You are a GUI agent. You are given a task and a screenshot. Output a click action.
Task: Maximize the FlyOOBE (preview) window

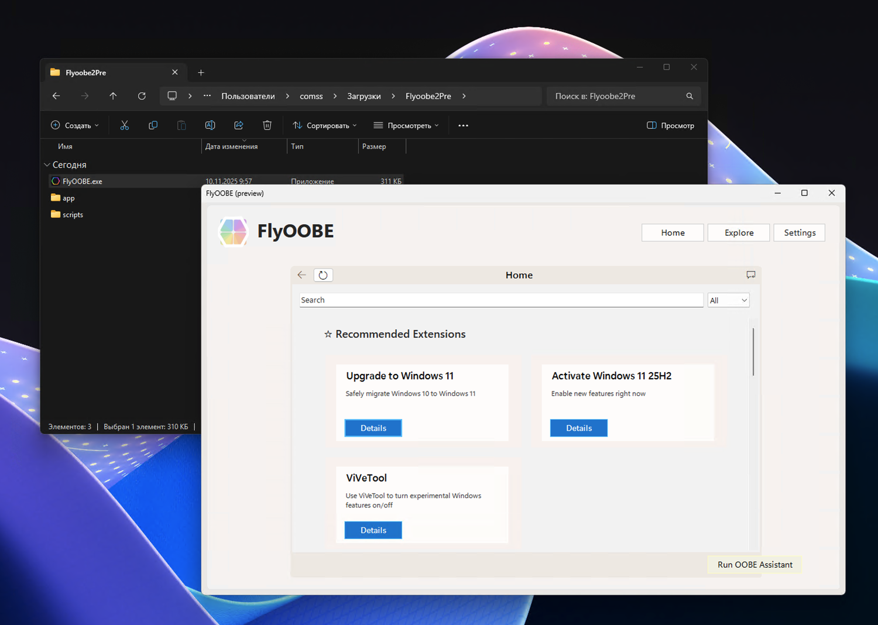tap(804, 193)
